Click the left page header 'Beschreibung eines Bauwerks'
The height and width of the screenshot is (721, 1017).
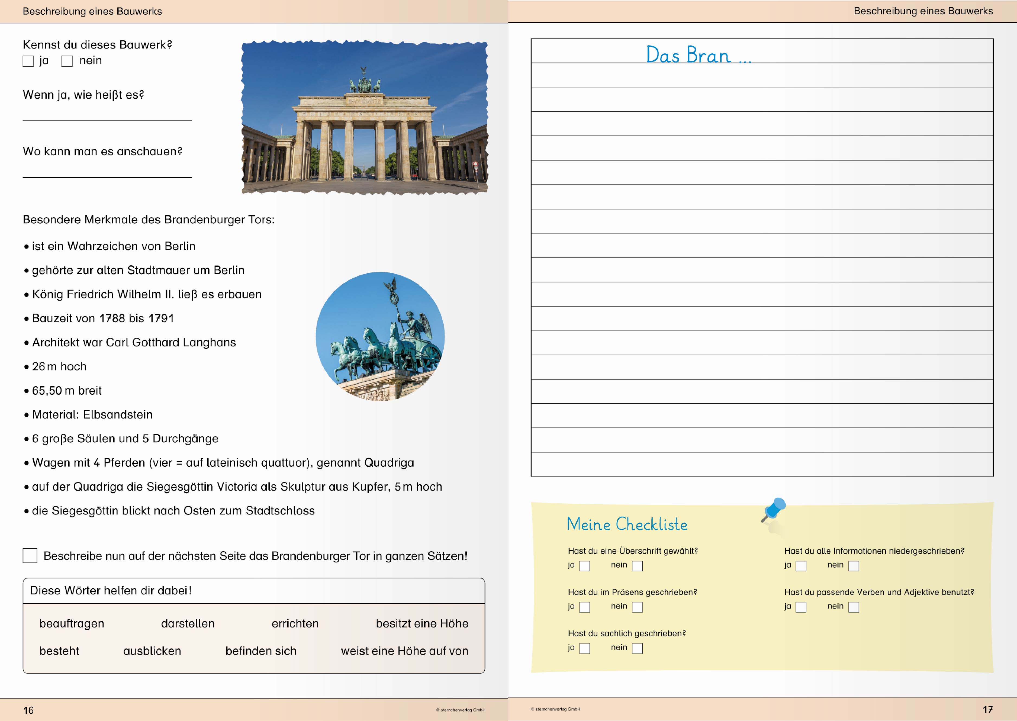(x=92, y=11)
